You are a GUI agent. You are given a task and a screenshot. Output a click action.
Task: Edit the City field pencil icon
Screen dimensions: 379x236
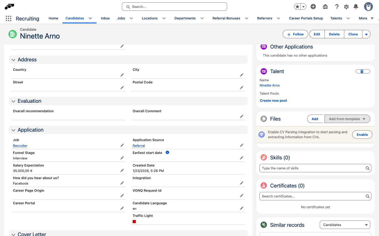242,75
